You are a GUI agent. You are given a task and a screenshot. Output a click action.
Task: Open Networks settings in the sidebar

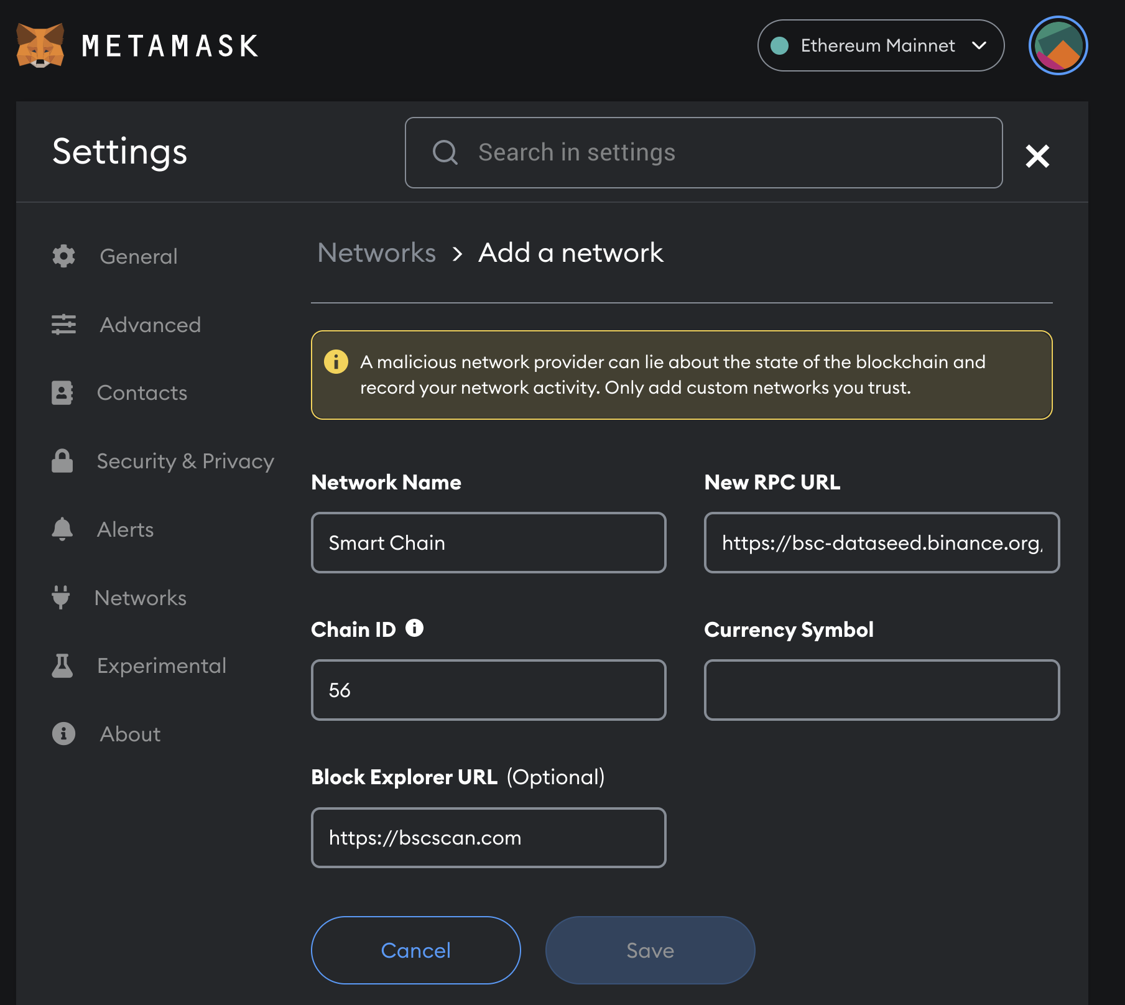pyautogui.click(x=140, y=598)
